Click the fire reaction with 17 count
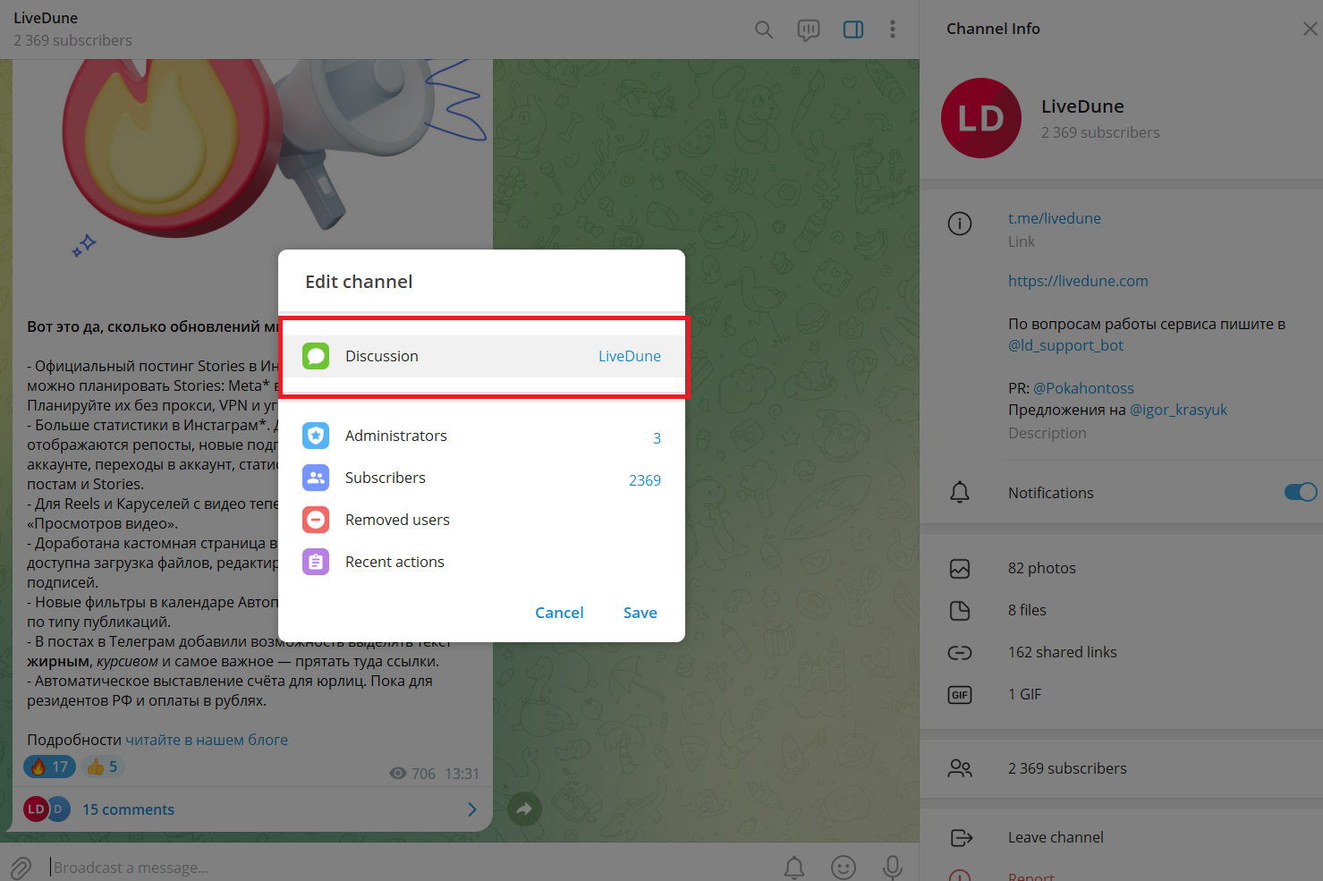This screenshot has width=1323, height=881. tap(50, 767)
